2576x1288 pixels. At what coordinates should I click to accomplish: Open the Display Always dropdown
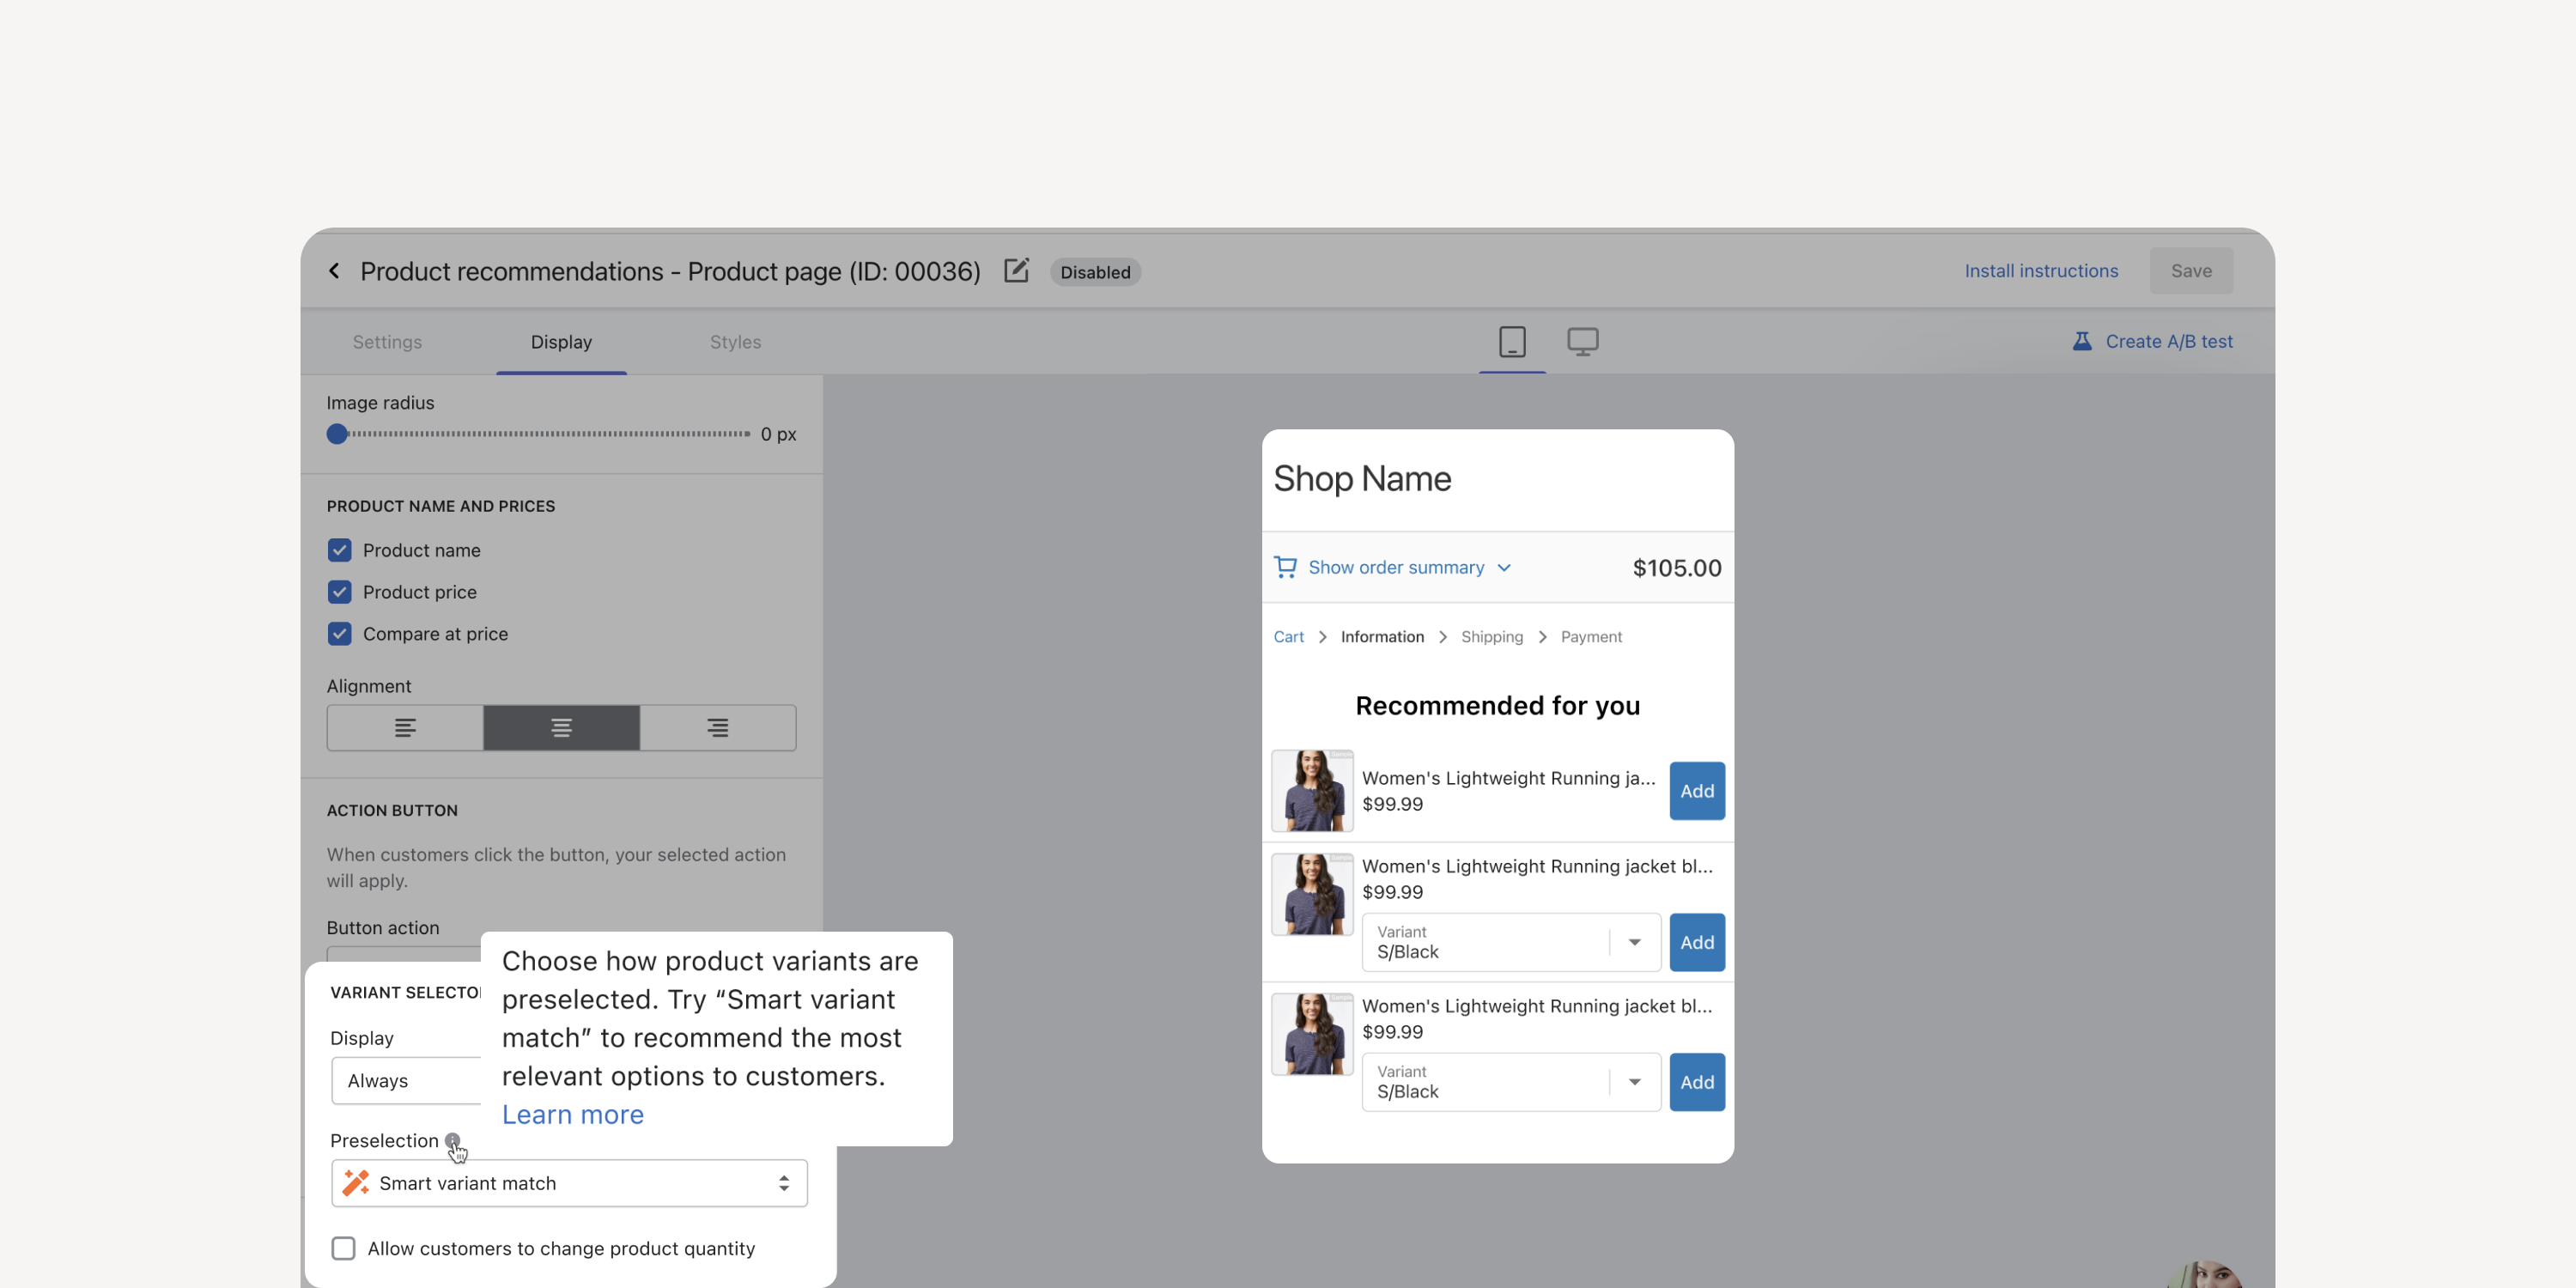[406, 1081]
